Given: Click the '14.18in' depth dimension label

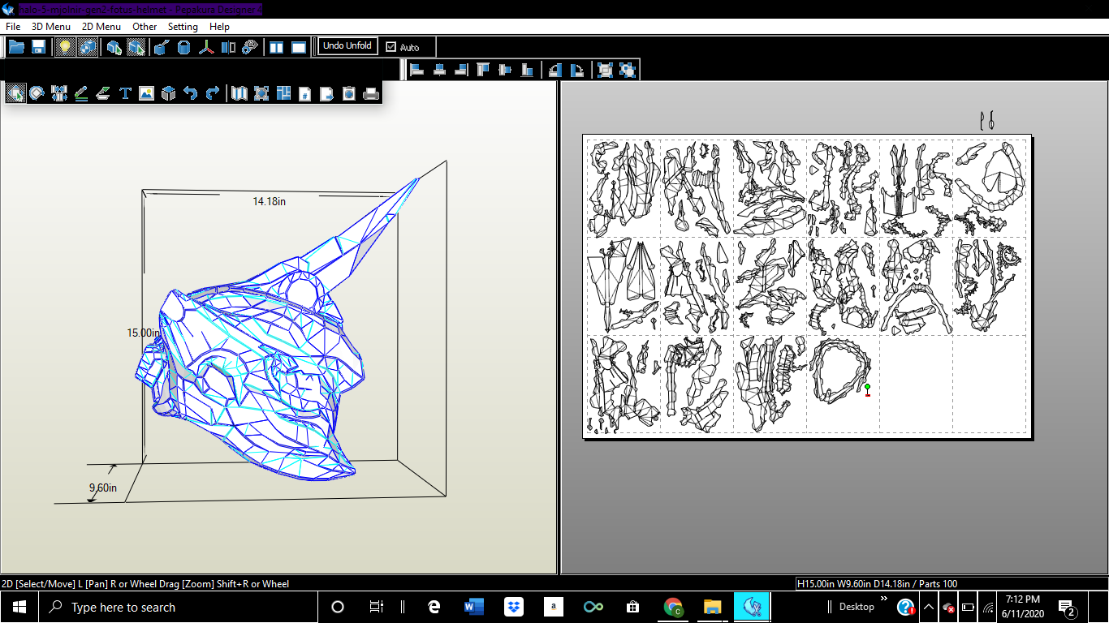Looking at the screenshot, I should click(x=269, y=201).
